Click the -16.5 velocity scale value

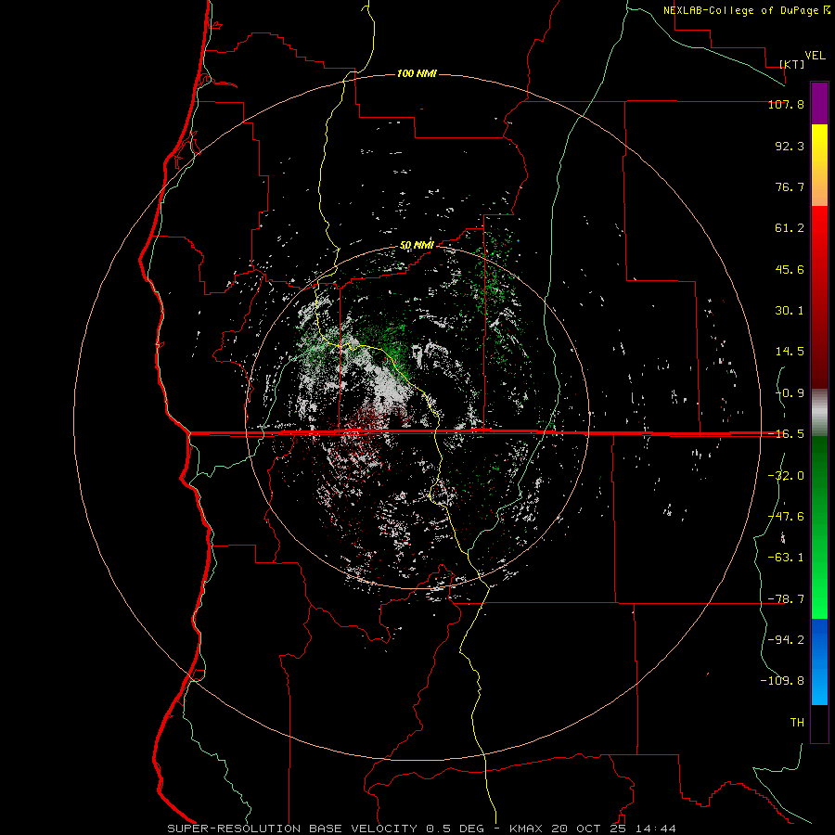[x=786, y=434]
